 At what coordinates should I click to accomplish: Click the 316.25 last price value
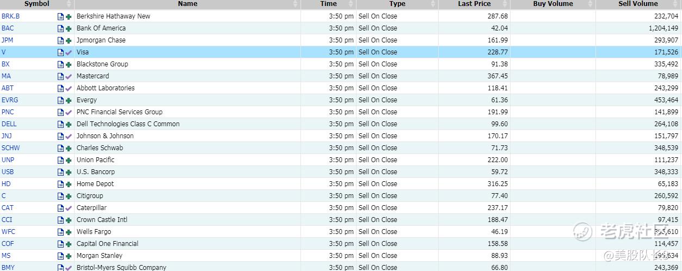[498, 184]
